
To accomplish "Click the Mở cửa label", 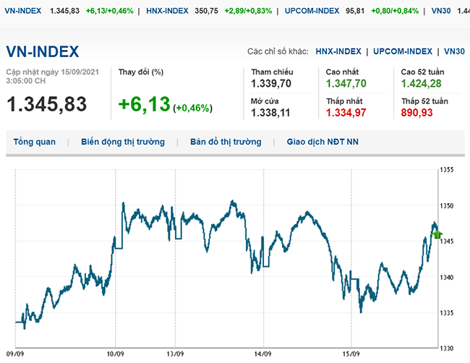I will click(265, 101).
